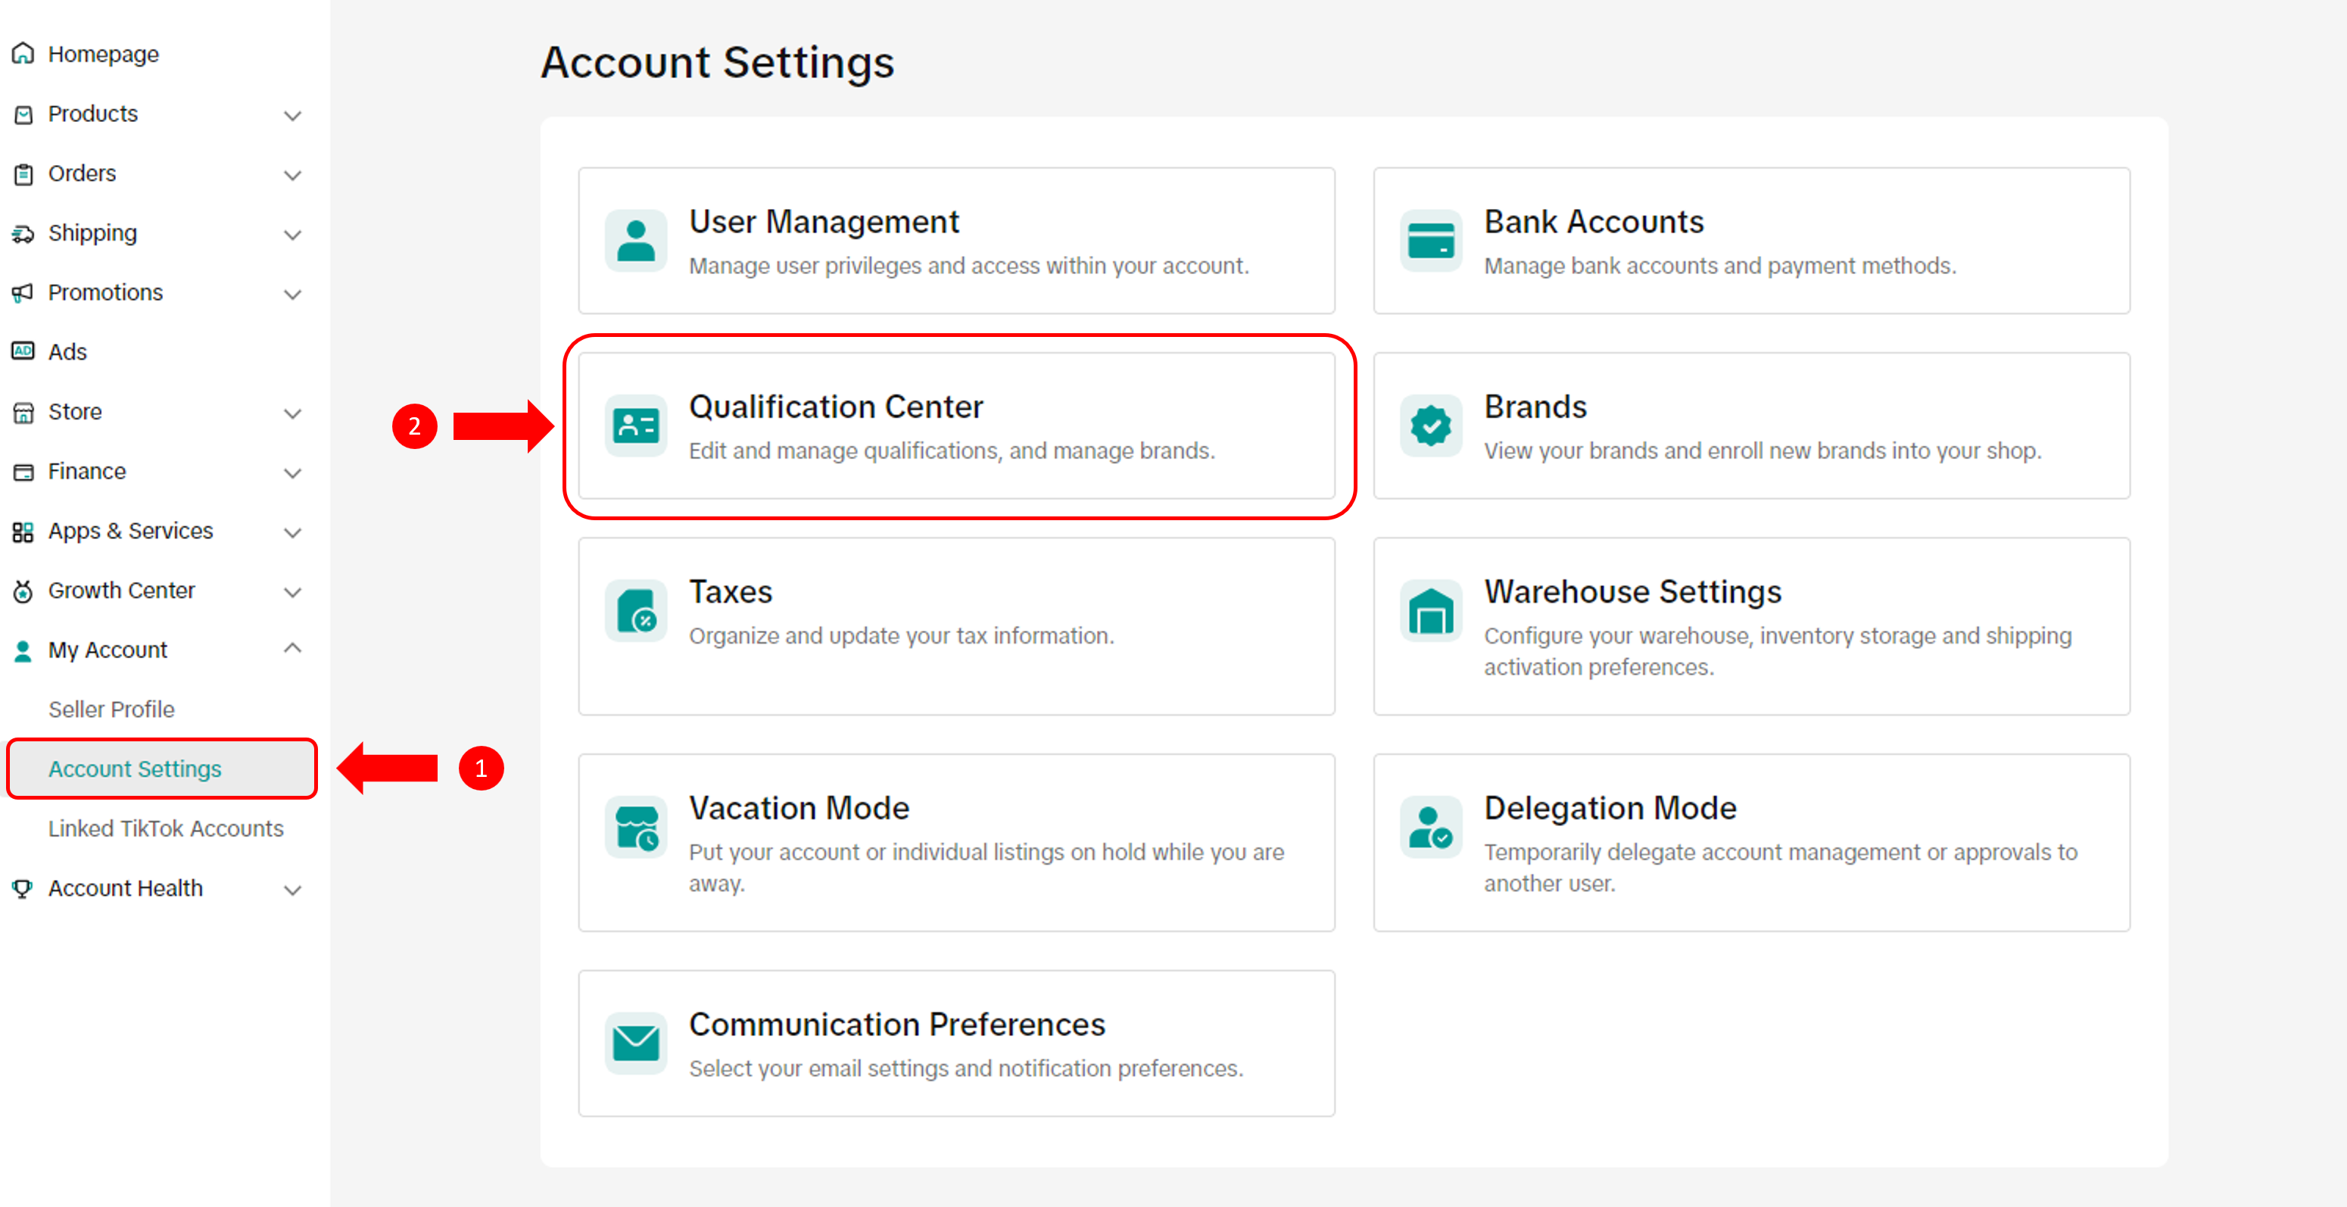The height and width of the screenshot is (1207, 2347).
Task: Expand the Orders menu chevron
Action: (291, 174)
